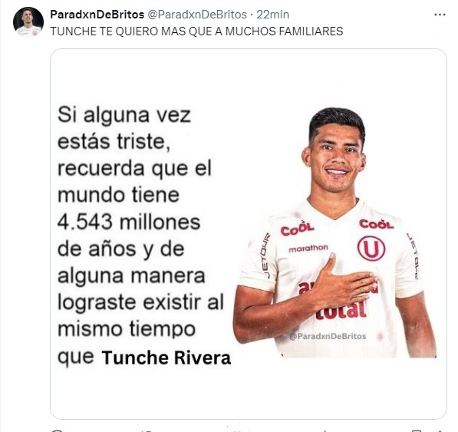The width and height of the screenshot is (458, 432).
Task: Click the tweet text TUNCHE TE QUIERO
Action: [x=196, y=31]
